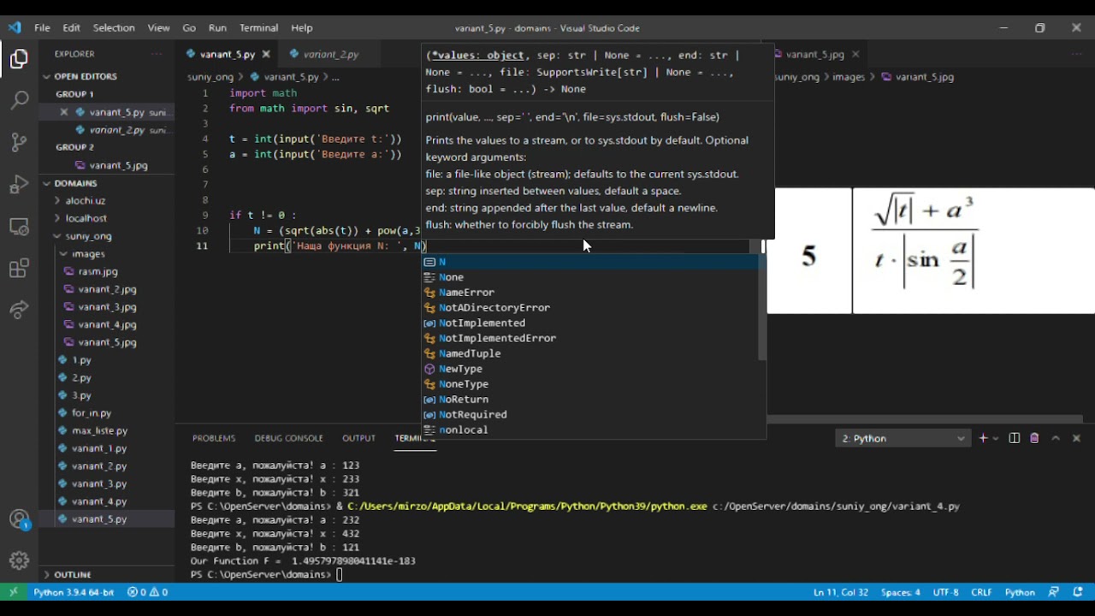This screenshot has width=1095, height=616.
Task: Switch to the Problems panel tab
Action: [214, 438]
